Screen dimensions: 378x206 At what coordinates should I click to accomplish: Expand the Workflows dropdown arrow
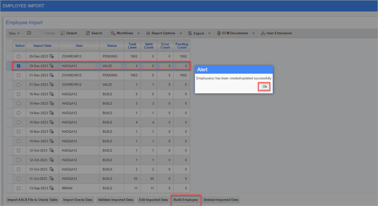139,33
